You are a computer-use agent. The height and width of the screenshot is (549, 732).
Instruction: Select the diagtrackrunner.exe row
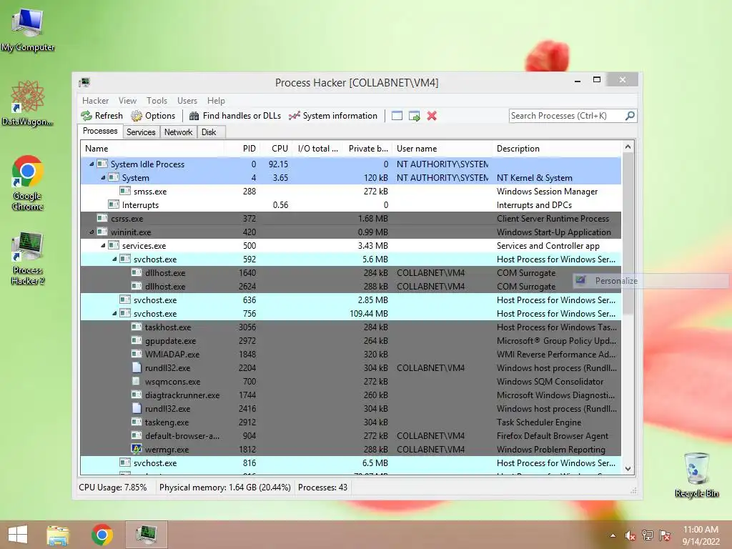coord(350,395)
